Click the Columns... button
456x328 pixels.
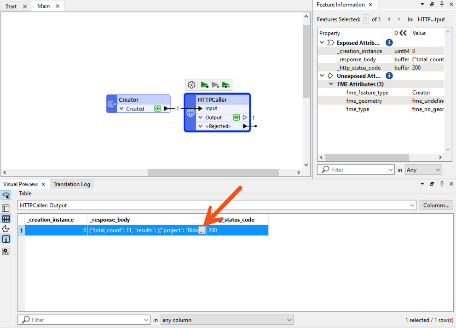click(x=436, y=205)
